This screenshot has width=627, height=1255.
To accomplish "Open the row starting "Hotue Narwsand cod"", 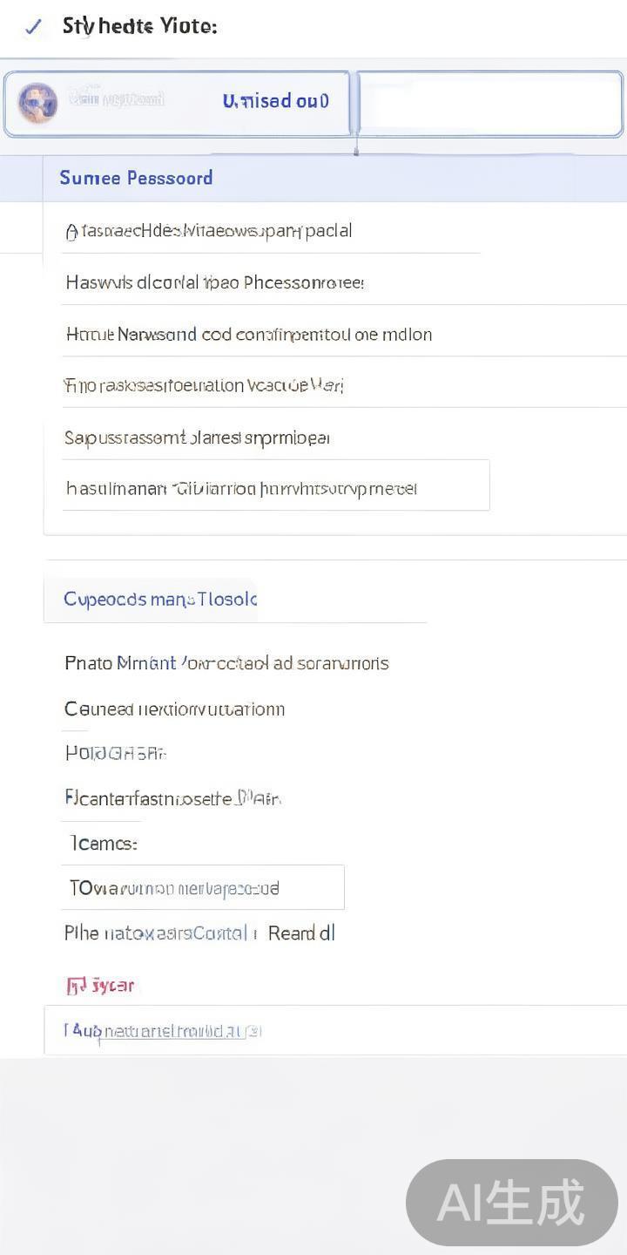I will [x=249, y=335].
